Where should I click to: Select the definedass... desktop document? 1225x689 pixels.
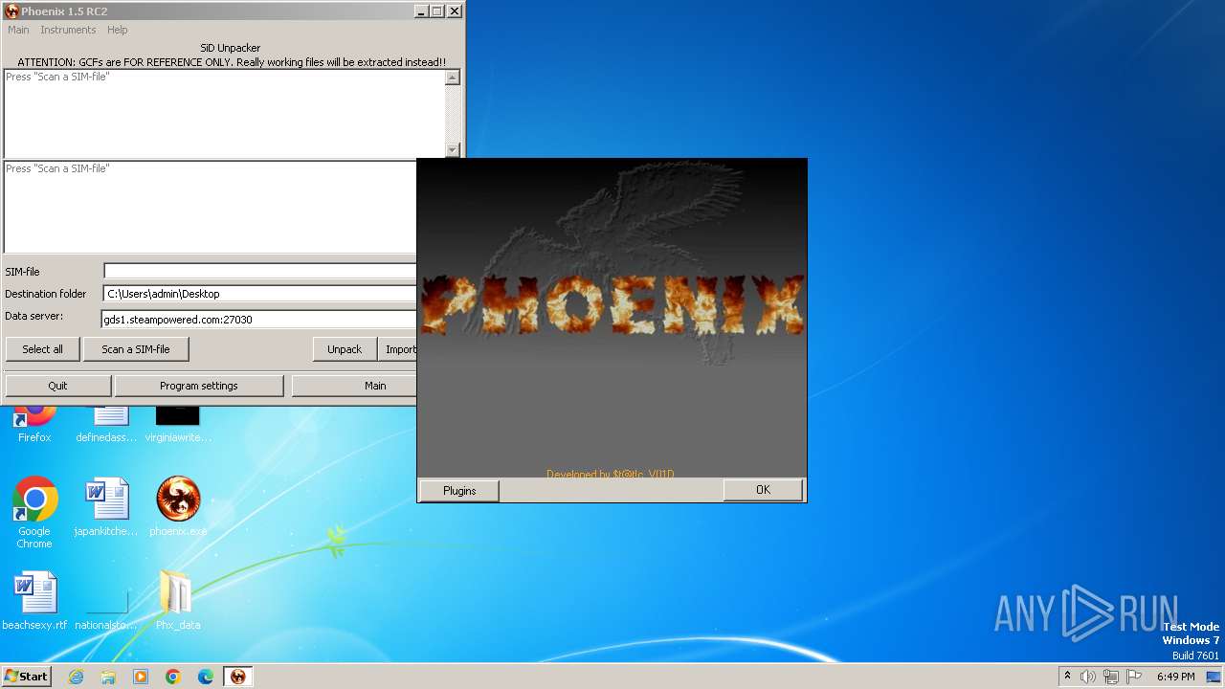(x=106, y=423)
